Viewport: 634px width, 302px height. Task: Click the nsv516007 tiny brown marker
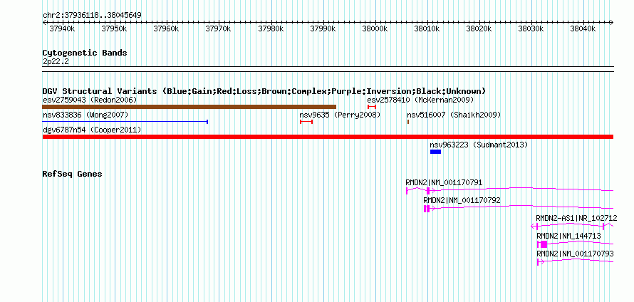pos(408,121)
